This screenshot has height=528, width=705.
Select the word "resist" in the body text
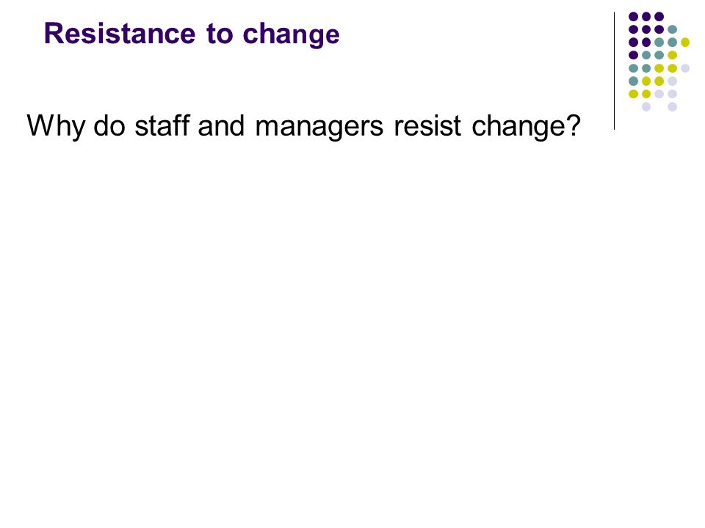pyautogui.click(x=427, y=125)
